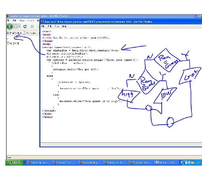
Task: Click the orange and white system tray icon
Action: [x=186, y=163]
